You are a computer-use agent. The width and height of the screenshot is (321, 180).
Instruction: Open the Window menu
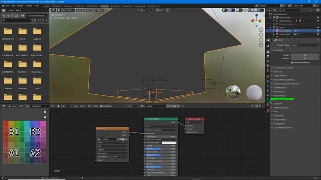coord(29,6)
